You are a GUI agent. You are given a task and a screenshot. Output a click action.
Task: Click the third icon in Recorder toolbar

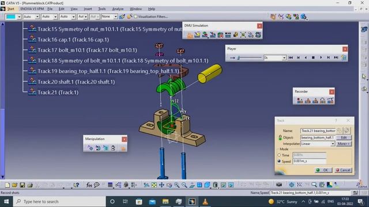[x=315, y=101]
